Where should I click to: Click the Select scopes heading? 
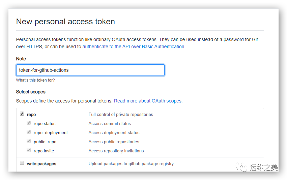pyautogui.click(x=31, y=92)
